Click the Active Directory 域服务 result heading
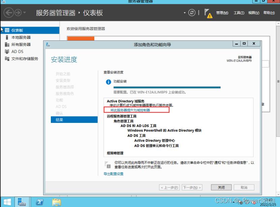Viewport: 280px width, 207px height. point(126,101)
